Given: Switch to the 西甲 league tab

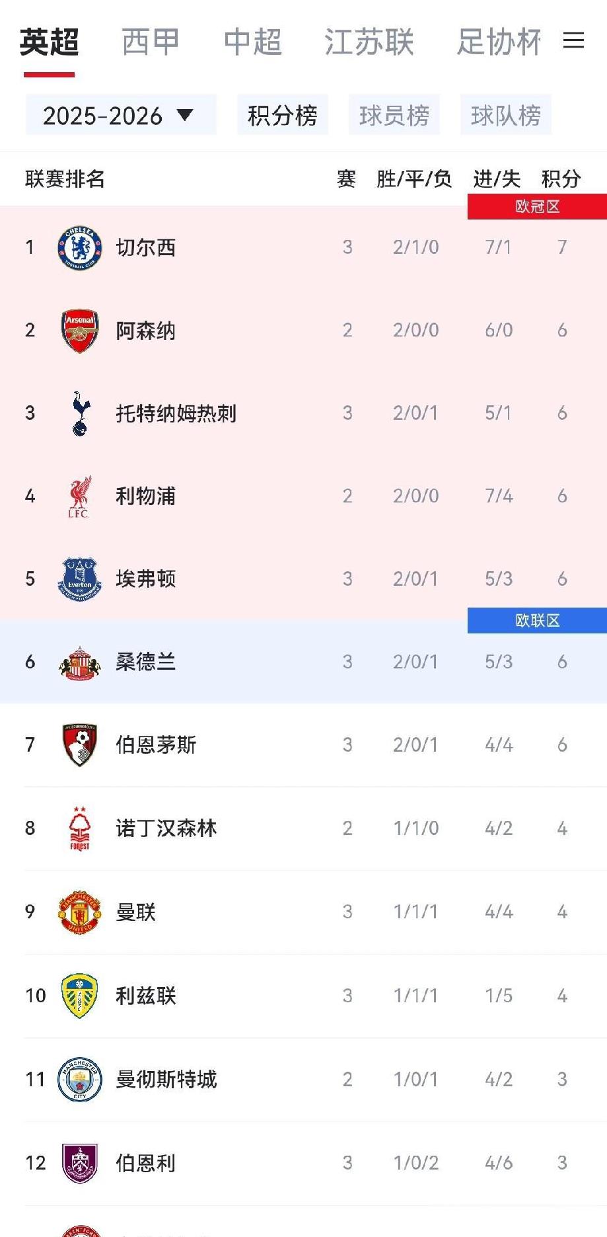Looking at the screenshot, I should (x=151, y=42).
